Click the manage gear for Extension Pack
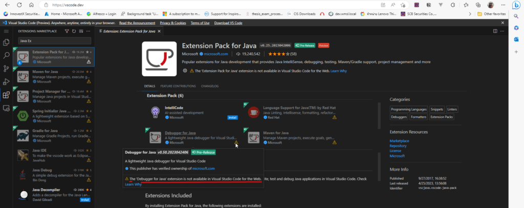 point(185,71)
